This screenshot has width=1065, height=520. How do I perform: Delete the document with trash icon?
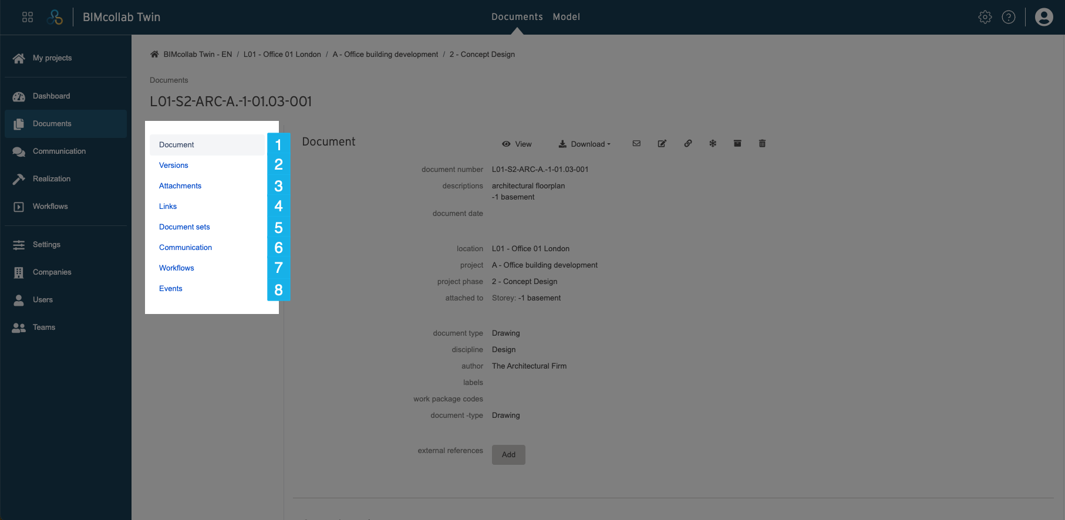pyautogui.click(x=762, y=143)
